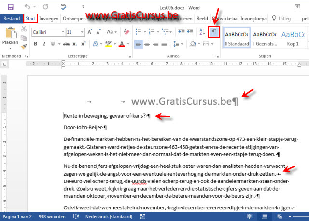This screenshot has height=221, width=309.
Task: Copy selection with the copy icon
Action: (x=24, y=38)
